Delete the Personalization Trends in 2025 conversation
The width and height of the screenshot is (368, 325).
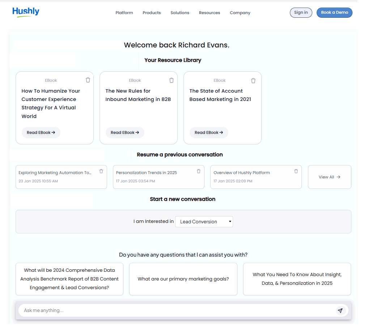click(x=199, y=171)
